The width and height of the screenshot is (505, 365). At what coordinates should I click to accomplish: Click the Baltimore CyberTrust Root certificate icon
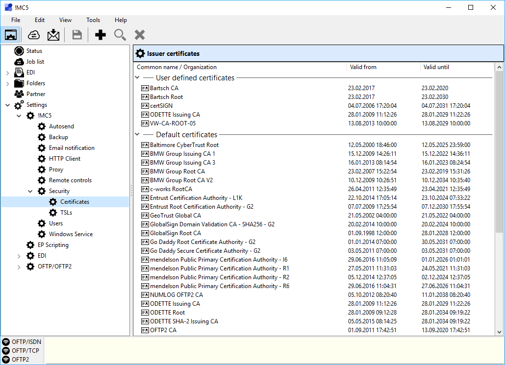pos(145,145)
